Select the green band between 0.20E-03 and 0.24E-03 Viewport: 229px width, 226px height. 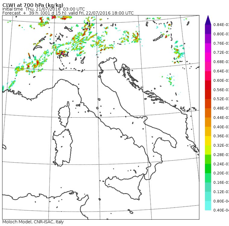click(208, 169)
